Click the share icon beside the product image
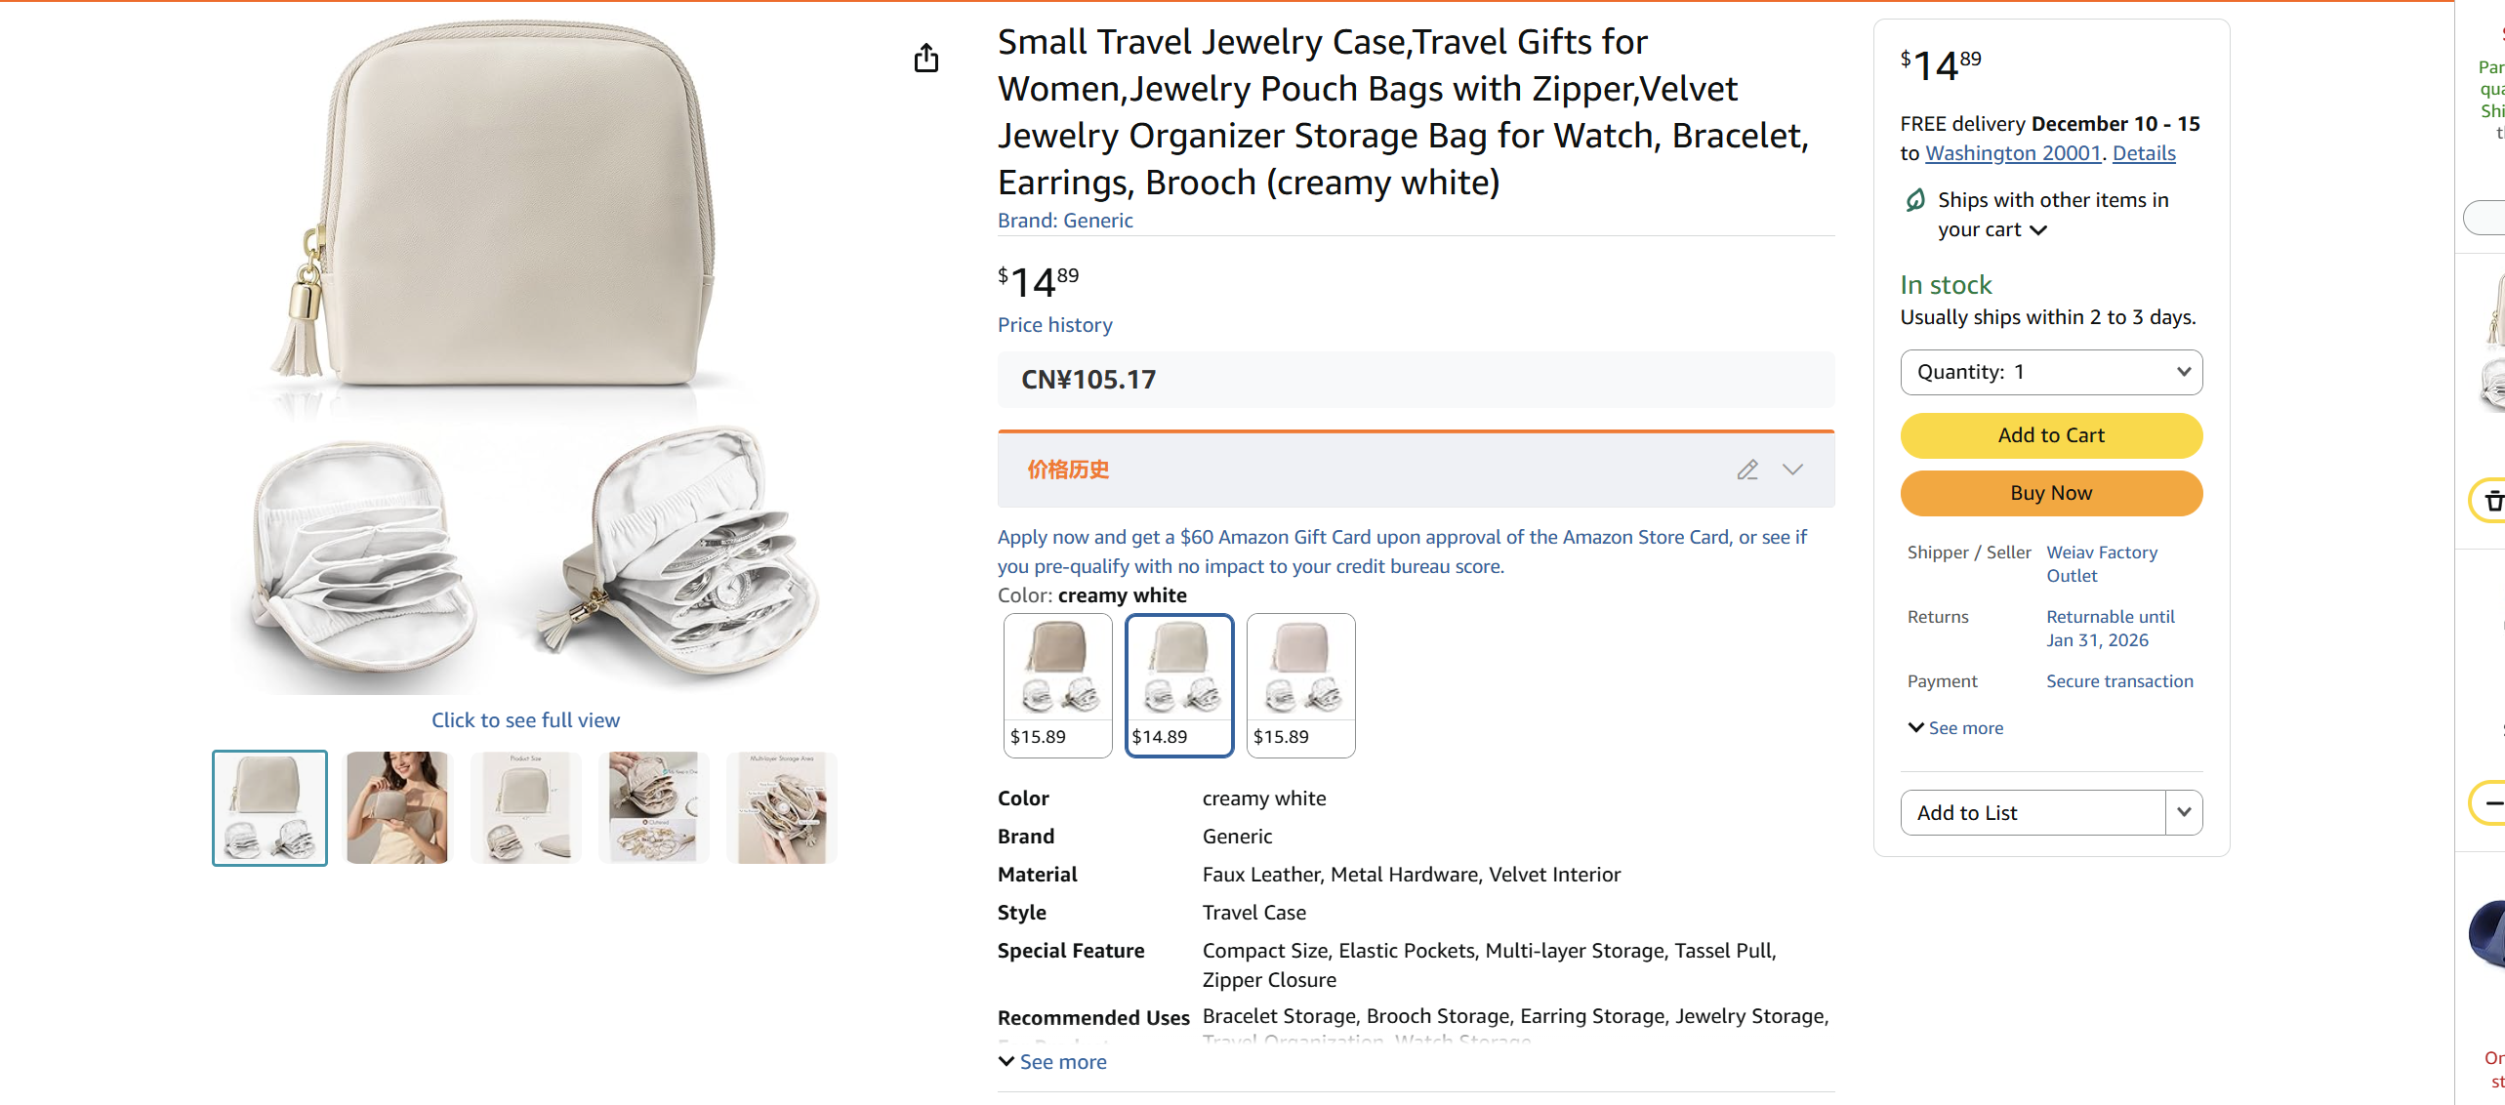This screenshot has width=2505, height=1105. click(926, 59)
